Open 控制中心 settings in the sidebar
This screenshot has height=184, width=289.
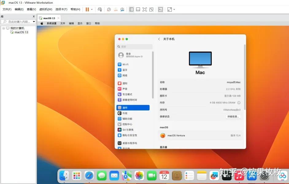coord(133,124)
